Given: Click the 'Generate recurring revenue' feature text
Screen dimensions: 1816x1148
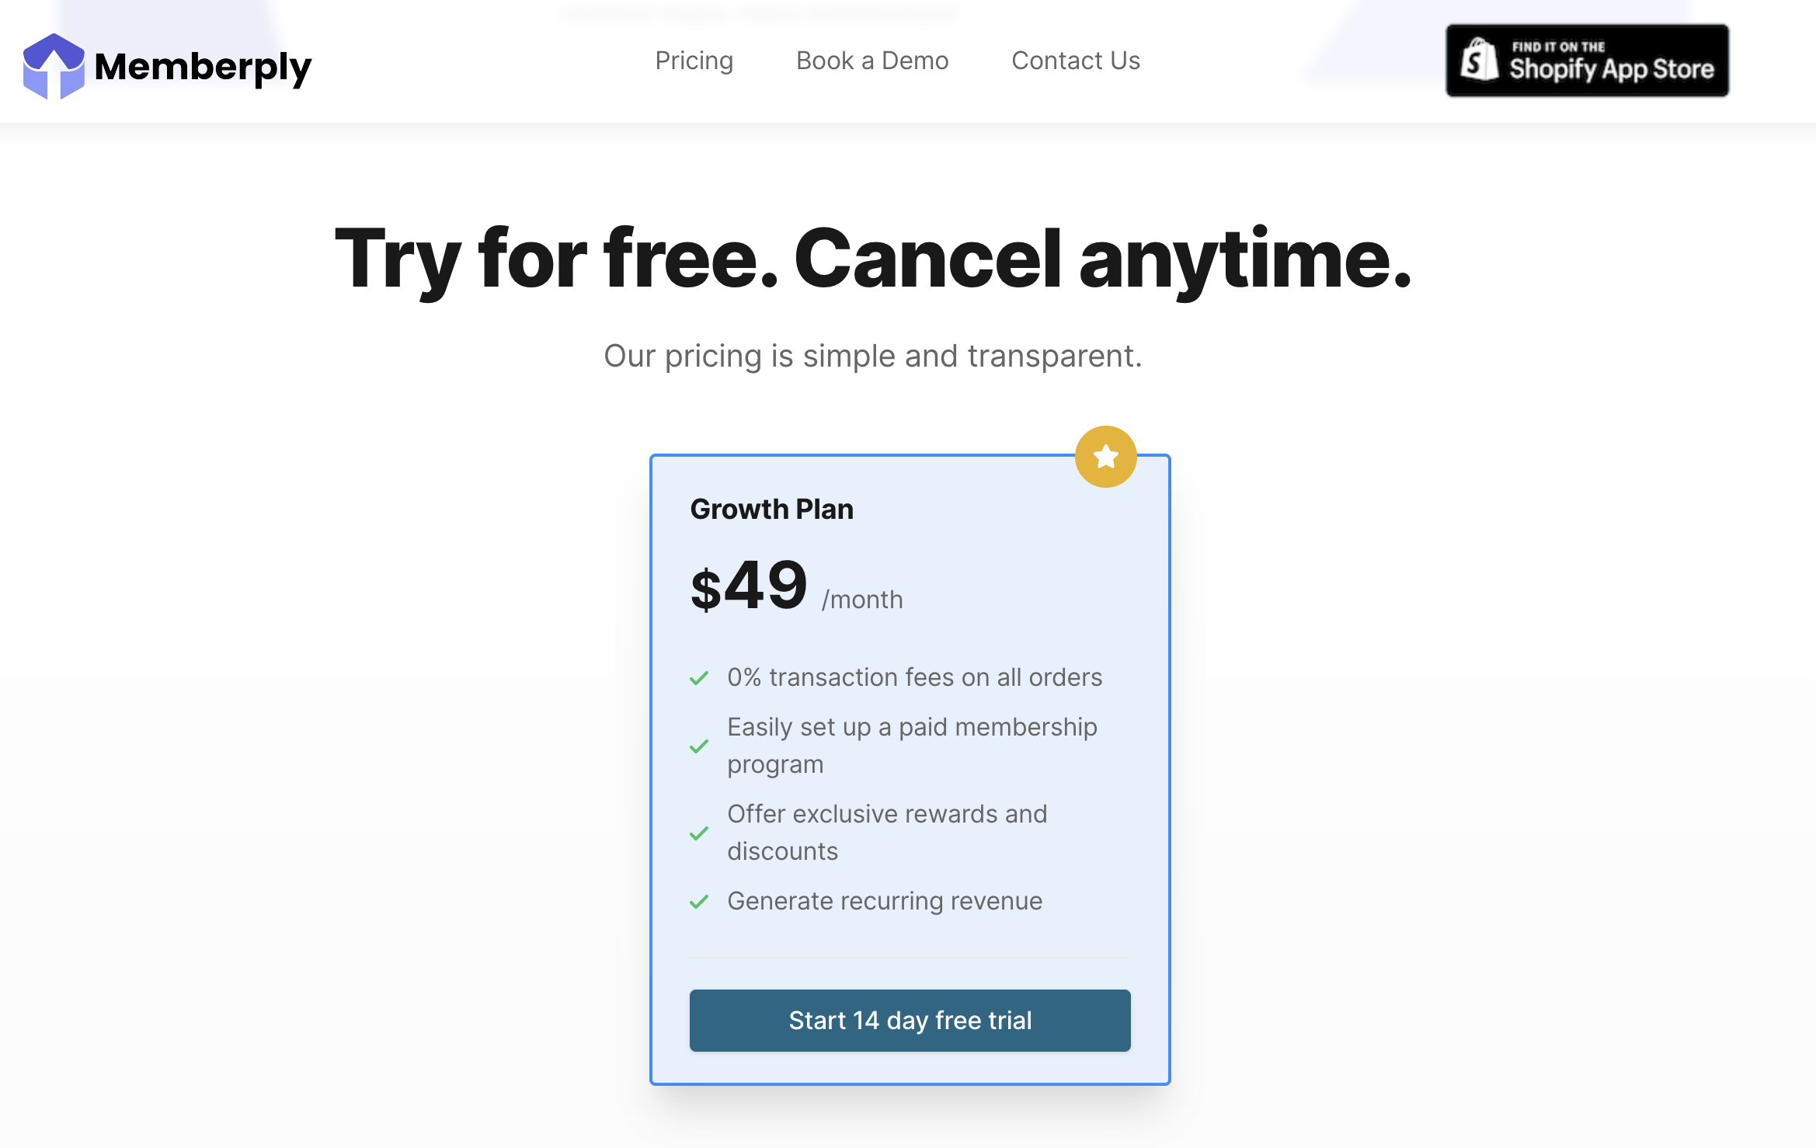Looking at the screenshot, I should click(885, 901).
